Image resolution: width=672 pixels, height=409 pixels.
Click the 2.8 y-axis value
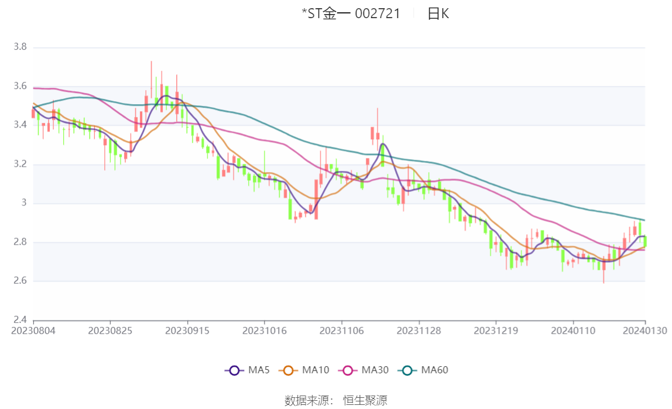click(20, 242)
